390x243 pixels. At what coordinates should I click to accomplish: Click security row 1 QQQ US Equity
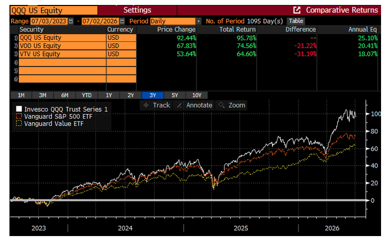click(x=62, y=38)
